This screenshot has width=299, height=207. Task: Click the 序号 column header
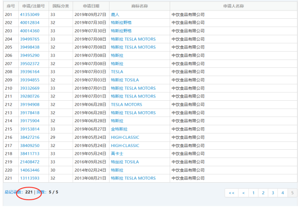[11, 6]
